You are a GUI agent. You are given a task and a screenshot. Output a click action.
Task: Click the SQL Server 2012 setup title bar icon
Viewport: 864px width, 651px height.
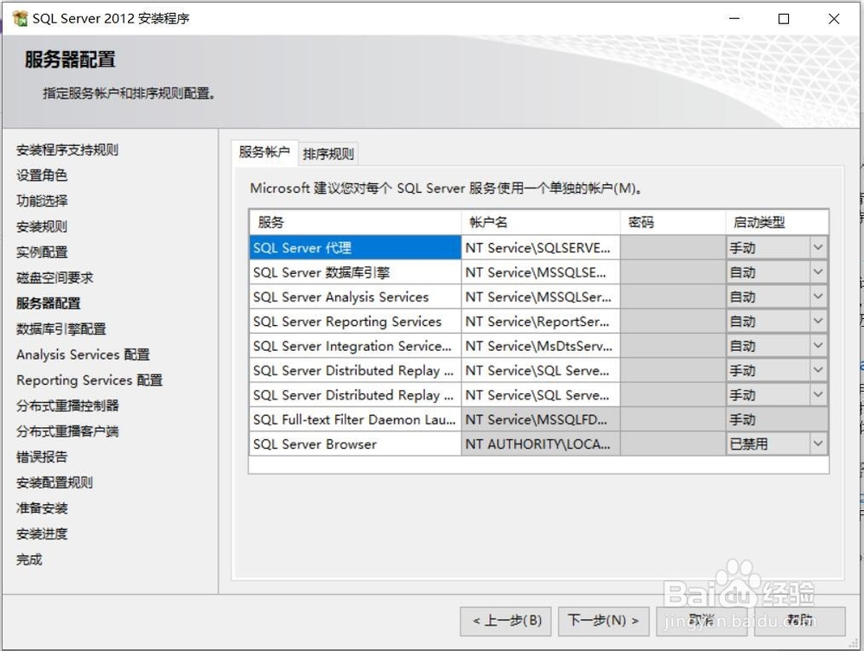coord(20,18)
